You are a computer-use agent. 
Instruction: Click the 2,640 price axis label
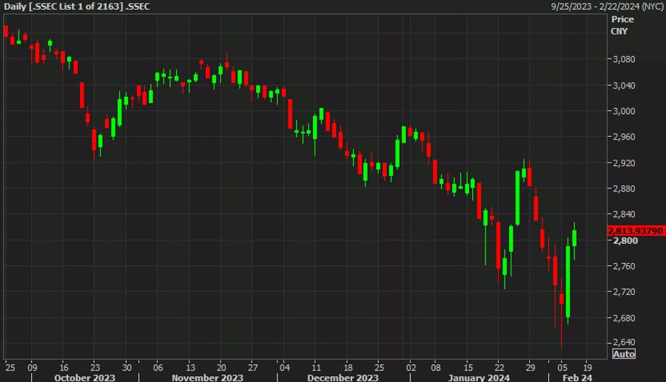(x=624, y=342)
